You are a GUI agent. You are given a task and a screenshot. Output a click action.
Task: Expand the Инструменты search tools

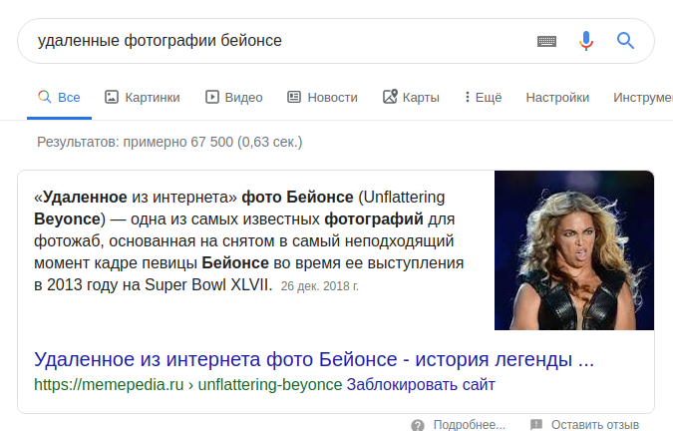coord(642,97)
